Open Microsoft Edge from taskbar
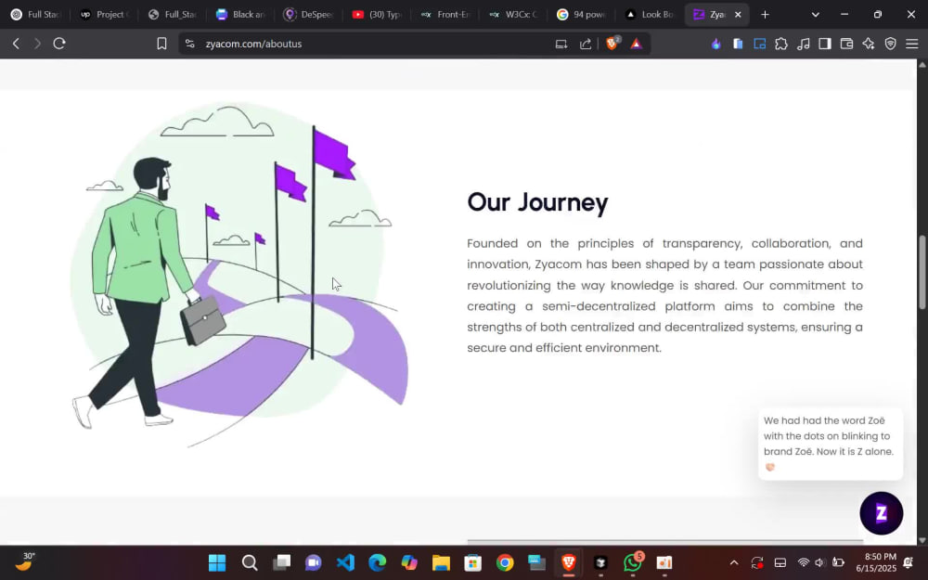The height and width of the screenshot is (580, 928). 377,563
